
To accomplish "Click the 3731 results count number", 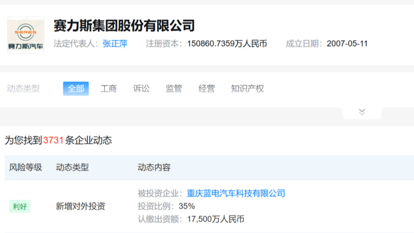I will [53, 140].
